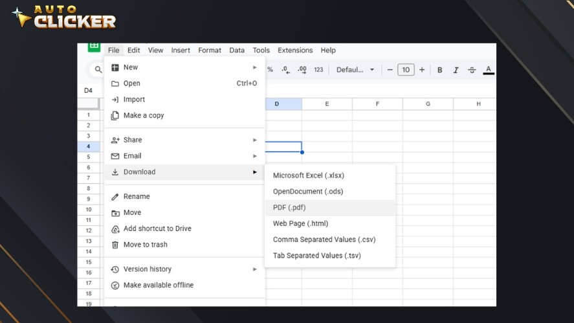Increase font size with plus button
574x323 pixels.
[422, 69]
